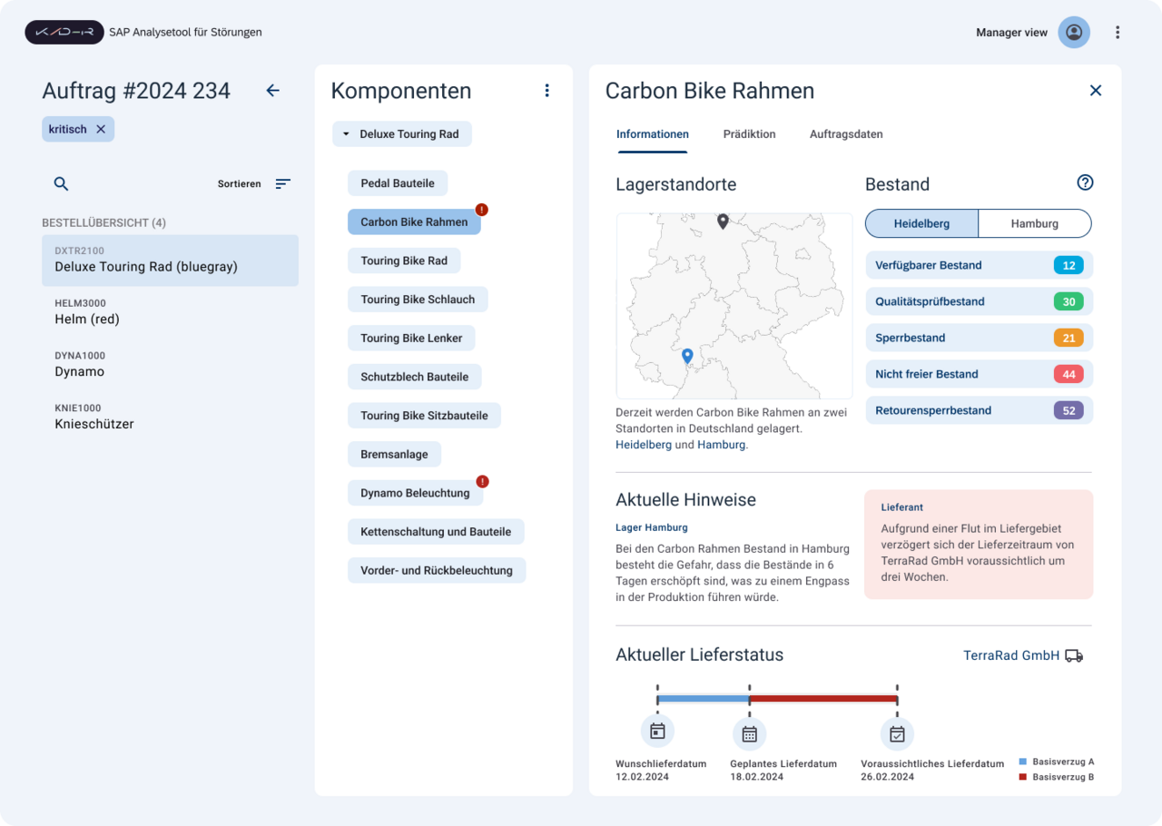Click the Sperrbestand value badge 21
This screenshot has width=1162, height=826.
[x=1068, y=338]
